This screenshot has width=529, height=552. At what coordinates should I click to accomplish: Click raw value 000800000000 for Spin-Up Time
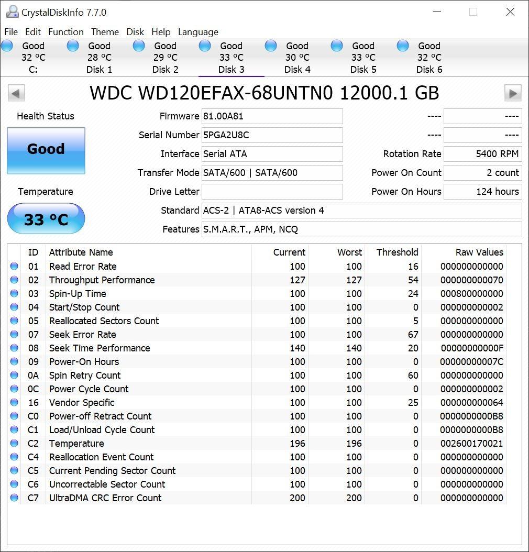471,294
